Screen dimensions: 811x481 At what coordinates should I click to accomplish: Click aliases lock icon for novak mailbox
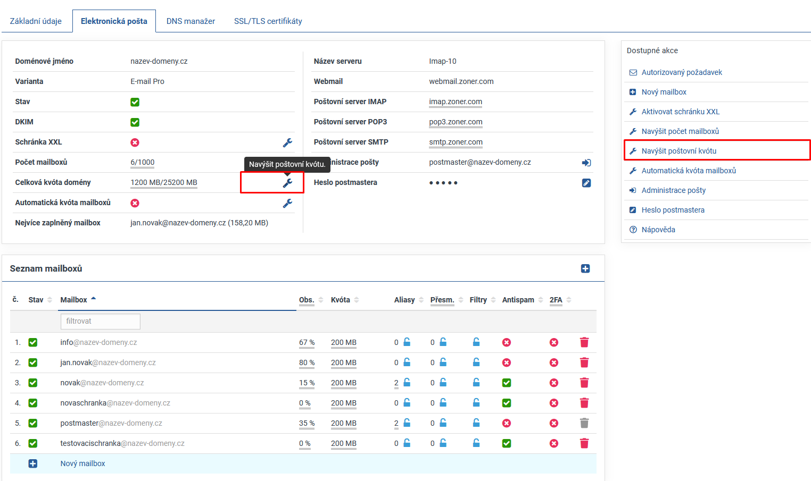[407, 383]
